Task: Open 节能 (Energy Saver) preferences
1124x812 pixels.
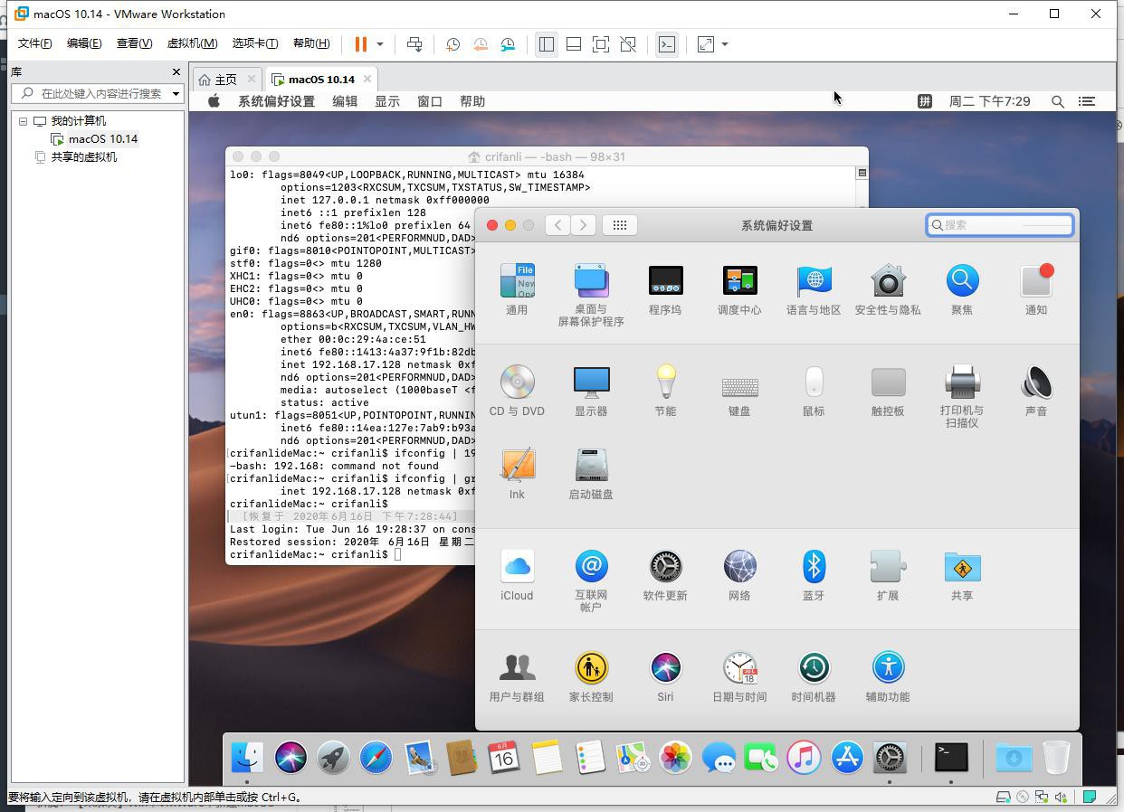Action: click(x=665, y=391)
